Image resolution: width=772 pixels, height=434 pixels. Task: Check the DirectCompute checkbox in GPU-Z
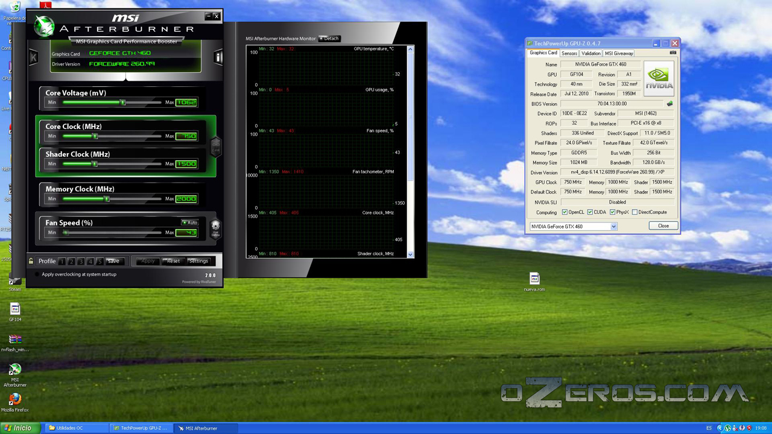click(x=634, y=212)
